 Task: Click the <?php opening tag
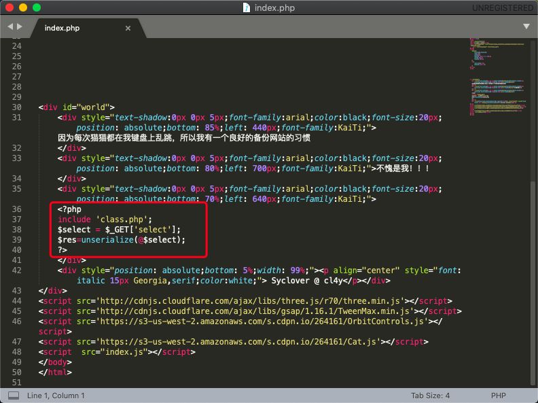click(x=69, y=209)
